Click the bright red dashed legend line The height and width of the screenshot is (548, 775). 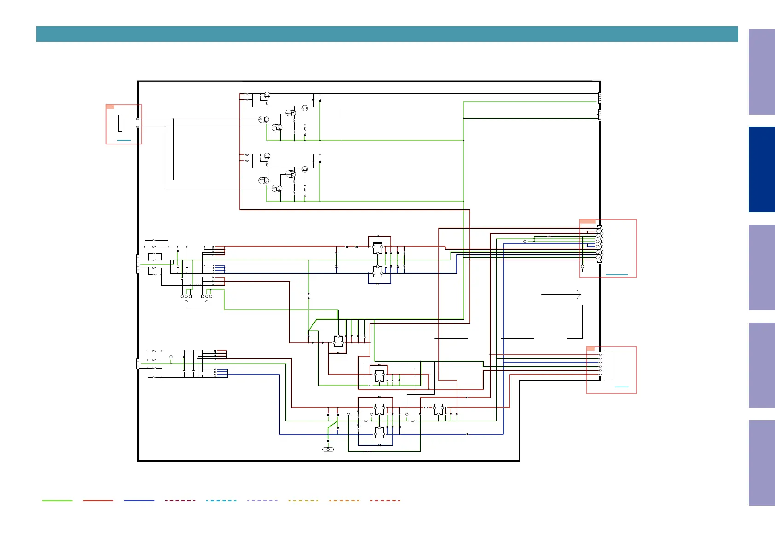point(385,500)
